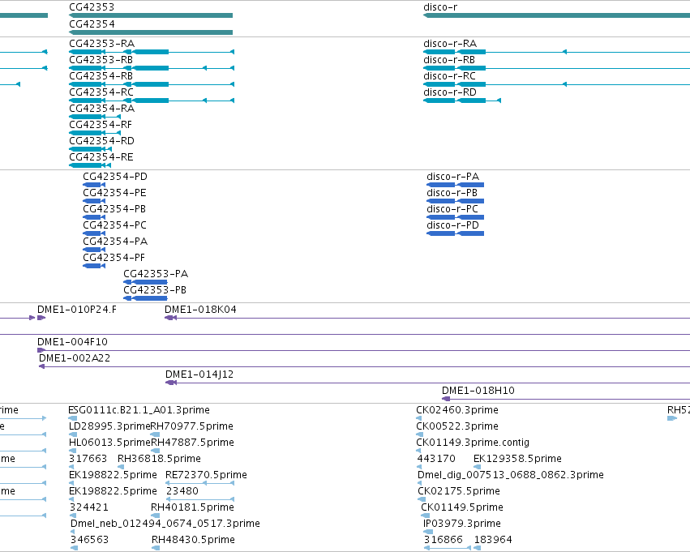Open the feature numbered 183964
Viewport: 690px width, 552px height.
[x=493, y=540]
